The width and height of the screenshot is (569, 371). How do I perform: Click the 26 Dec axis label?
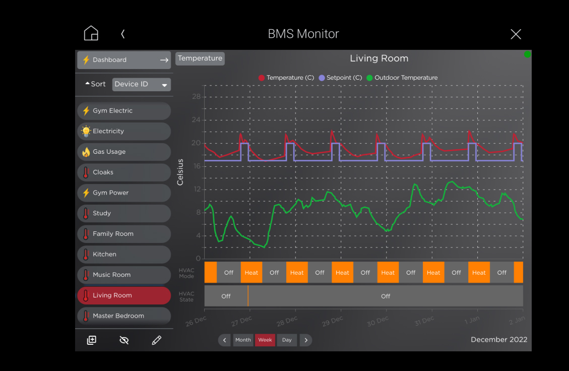point(196,321)
